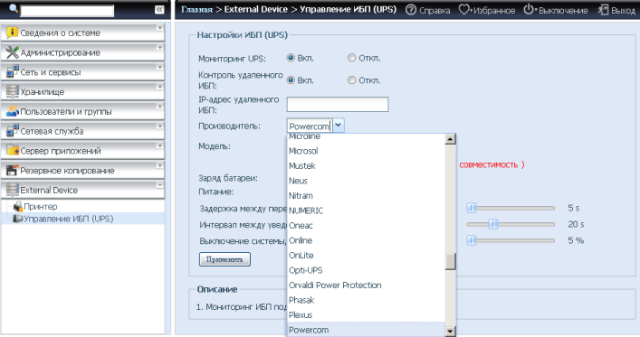This screenshot has height=337, width=640.
Task: Click the 20 s interval slider handle
Action: [493, 224]
